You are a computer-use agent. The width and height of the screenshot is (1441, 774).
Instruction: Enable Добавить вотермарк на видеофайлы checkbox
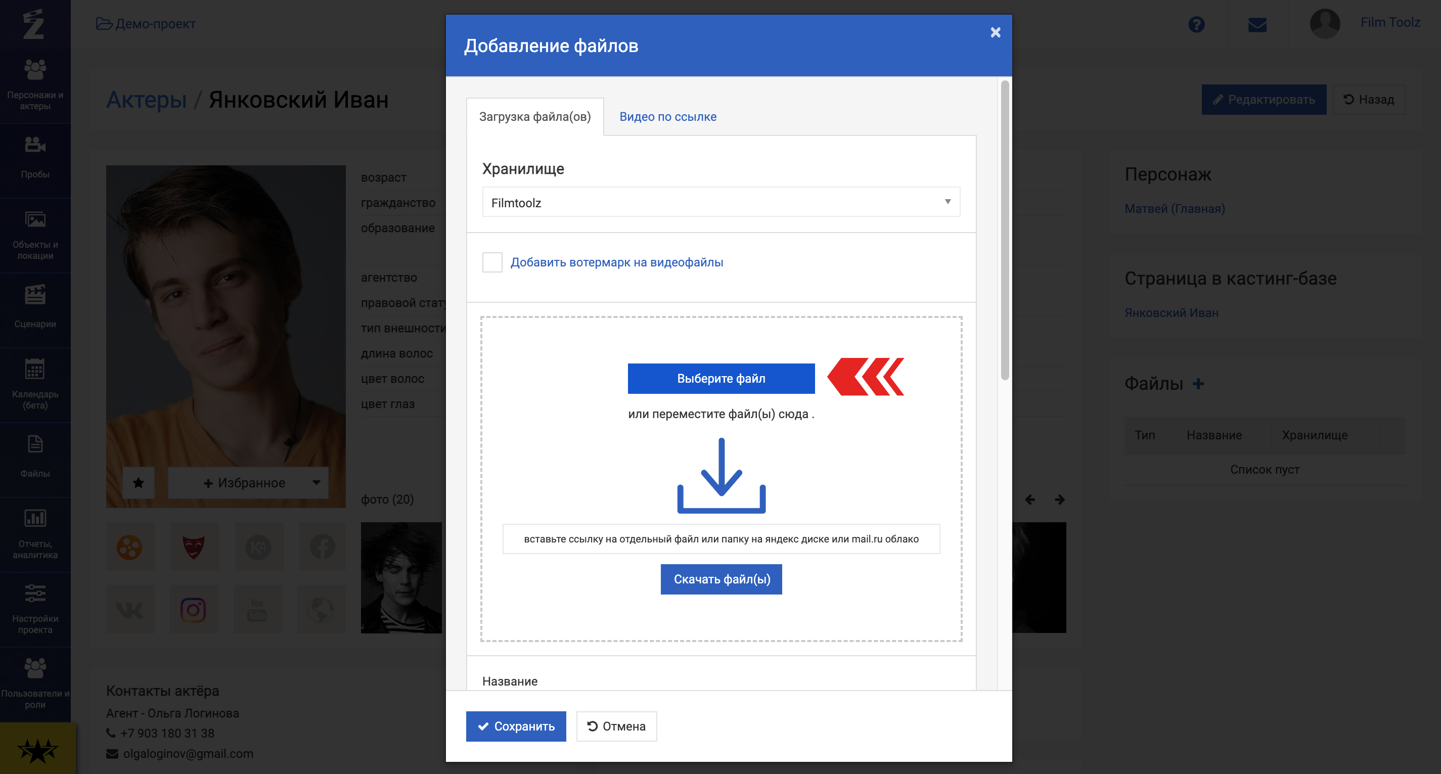click(492, 262)
